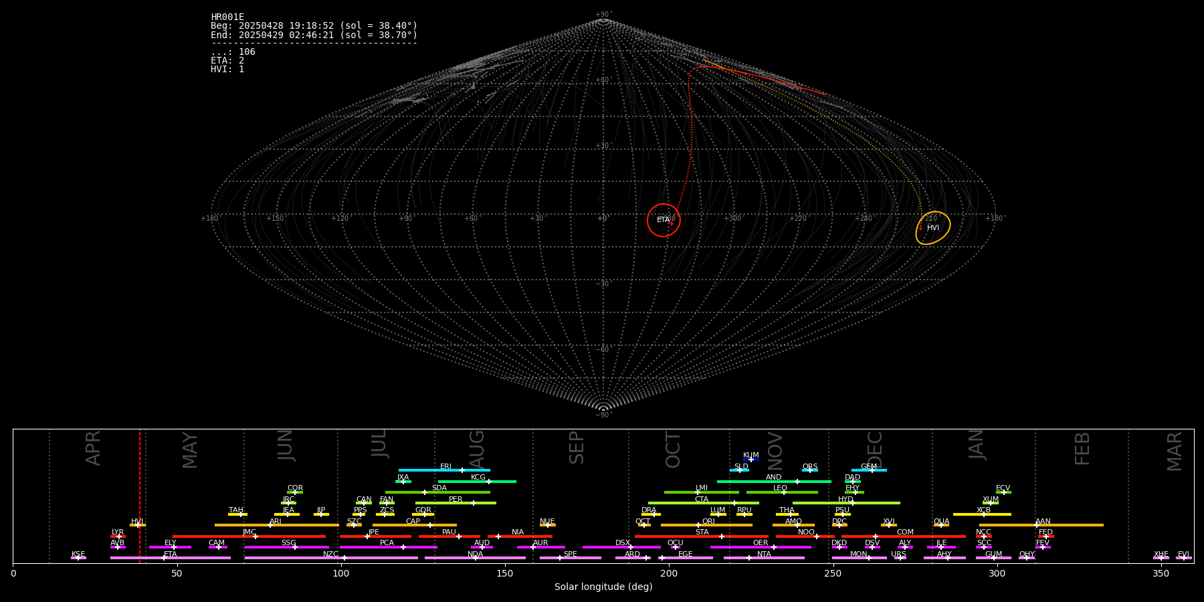
Task: Click the SSG purple shower bar
Action: (x=286, y=547)
